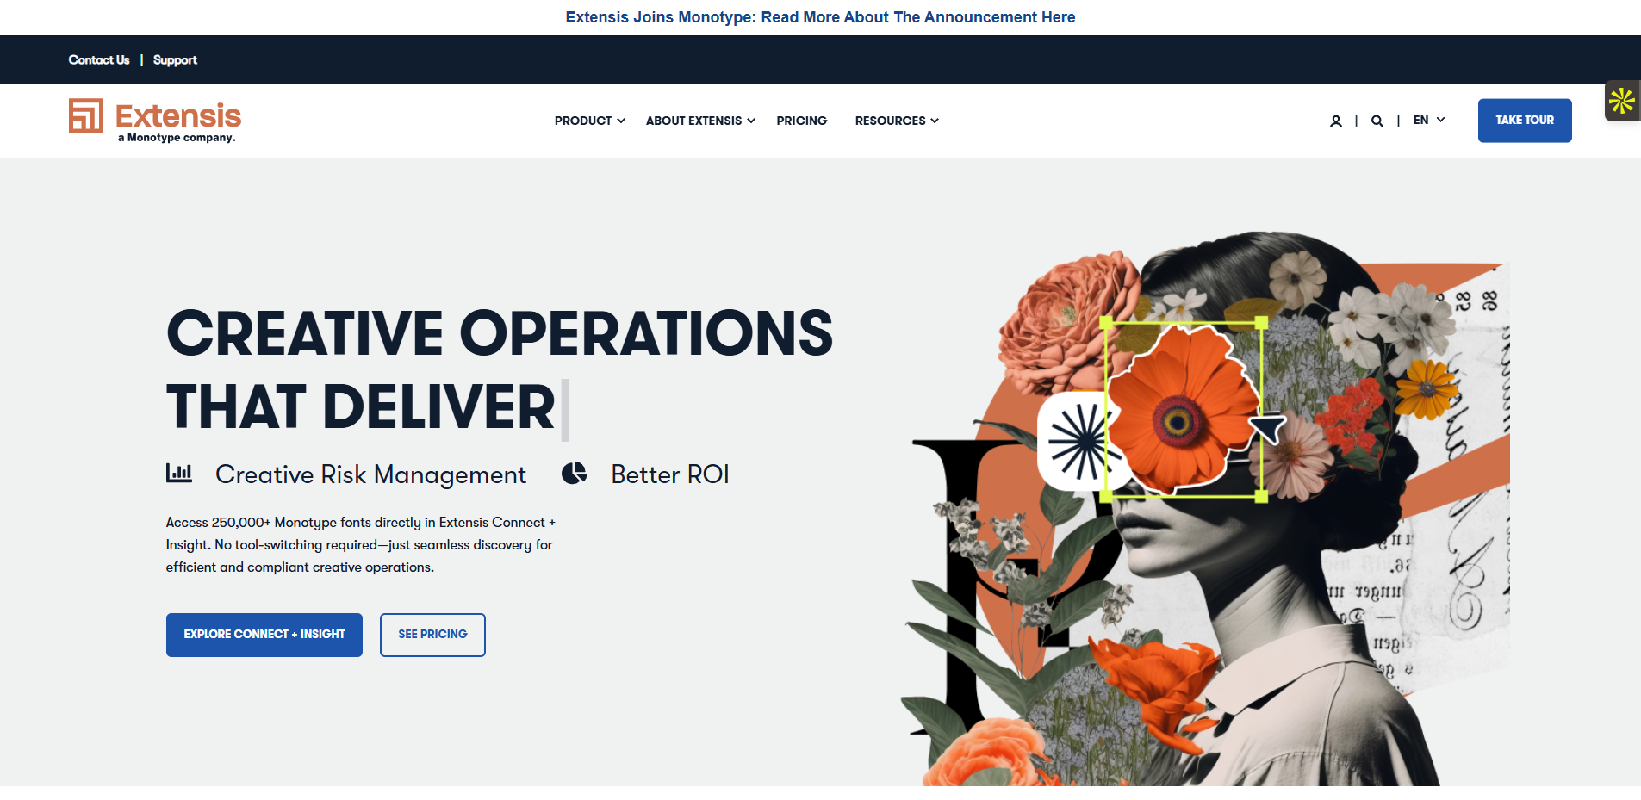
Task: Open the yellow asterisk side widget
Action: click(1622, 102)
